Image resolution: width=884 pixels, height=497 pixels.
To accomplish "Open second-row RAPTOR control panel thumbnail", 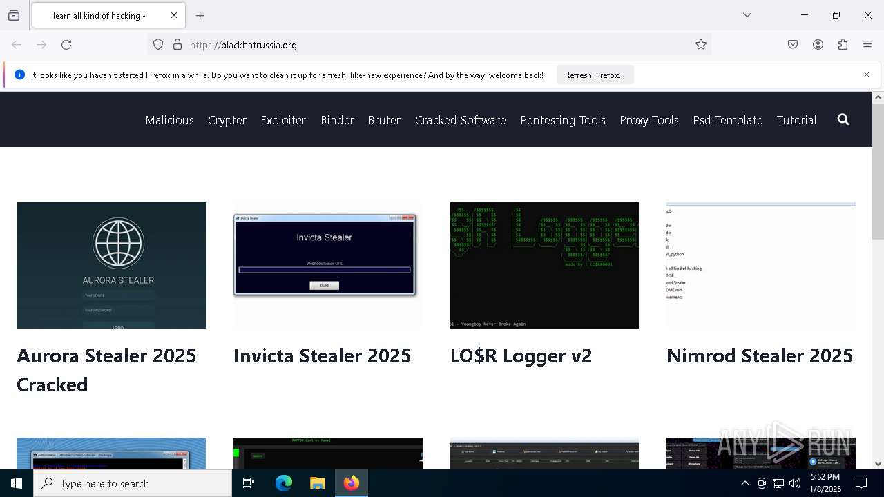I will point(328,454).
